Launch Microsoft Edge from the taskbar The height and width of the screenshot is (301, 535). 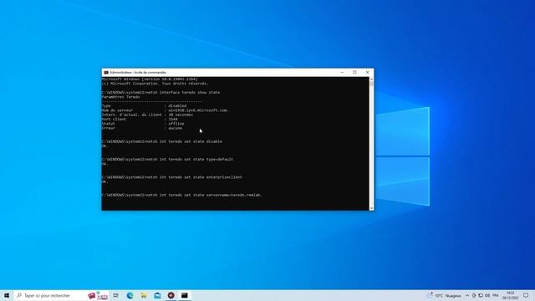(130, 295)
